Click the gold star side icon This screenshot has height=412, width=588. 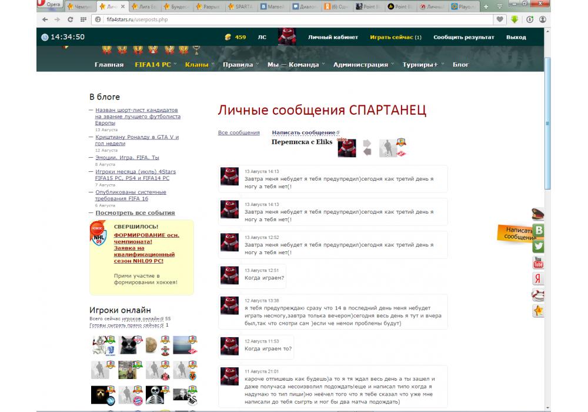(x=538, y=311)
